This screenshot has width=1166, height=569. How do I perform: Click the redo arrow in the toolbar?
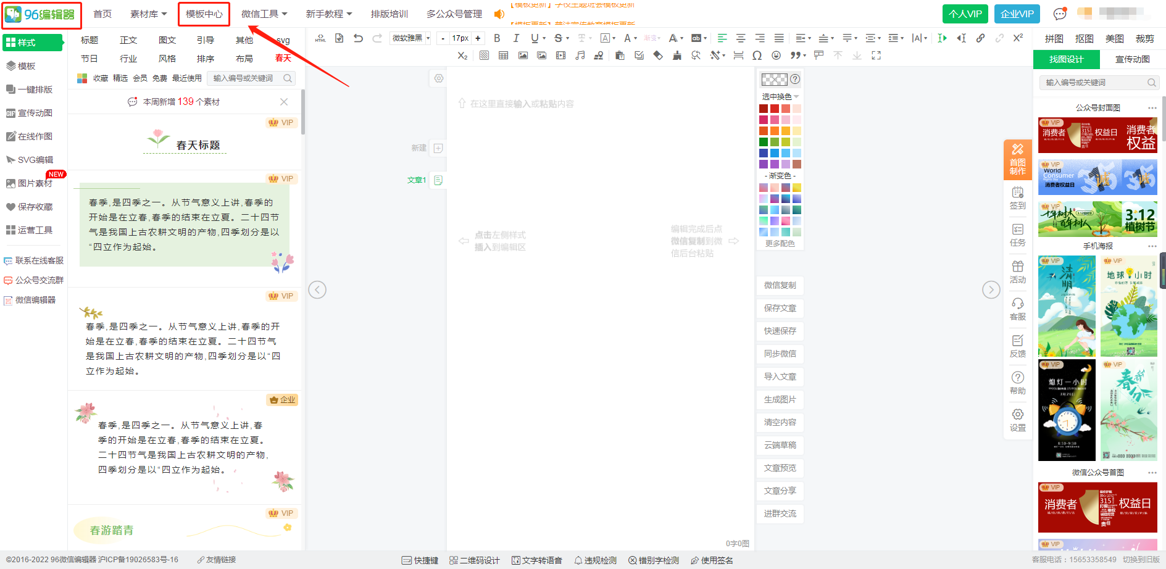[377, 38]
